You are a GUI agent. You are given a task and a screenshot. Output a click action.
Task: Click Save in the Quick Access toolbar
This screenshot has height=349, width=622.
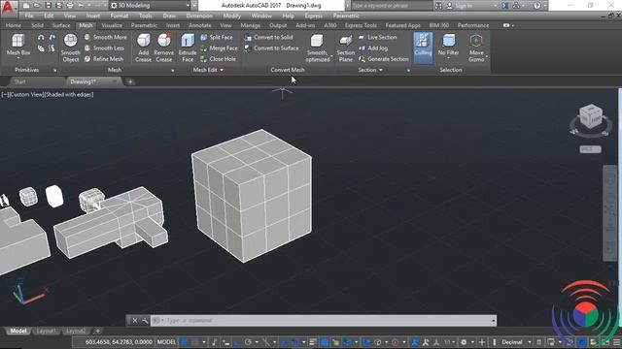(x=48, y=6)
